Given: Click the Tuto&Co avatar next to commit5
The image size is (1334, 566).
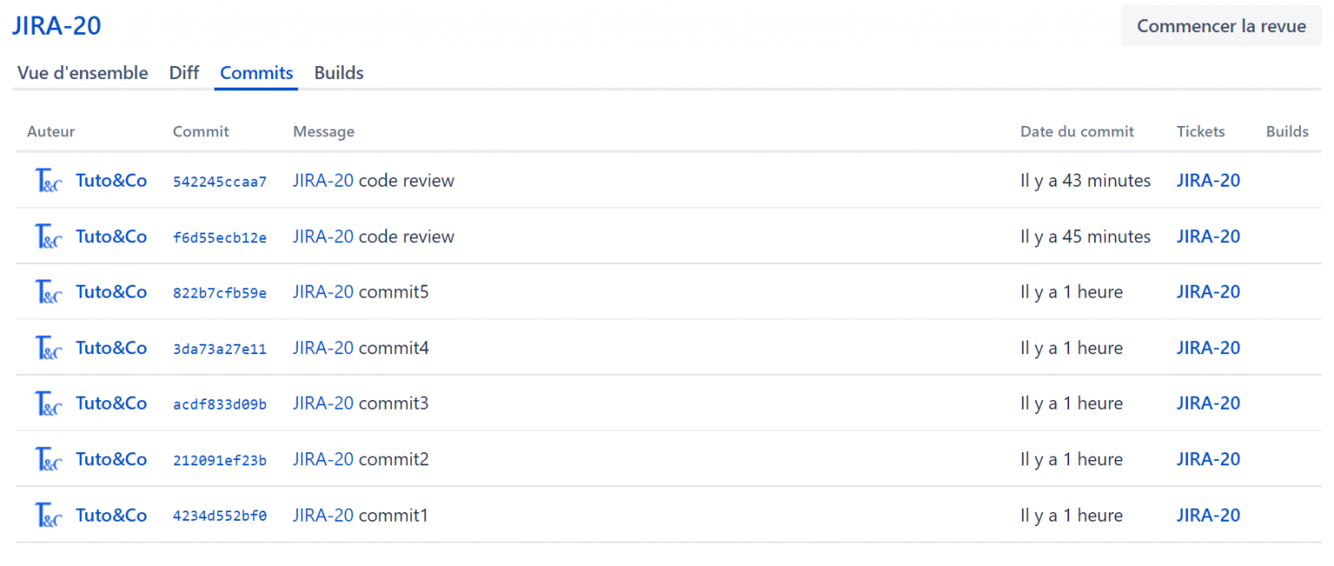Looking at the screenshot, I should [x=48, y=292].
